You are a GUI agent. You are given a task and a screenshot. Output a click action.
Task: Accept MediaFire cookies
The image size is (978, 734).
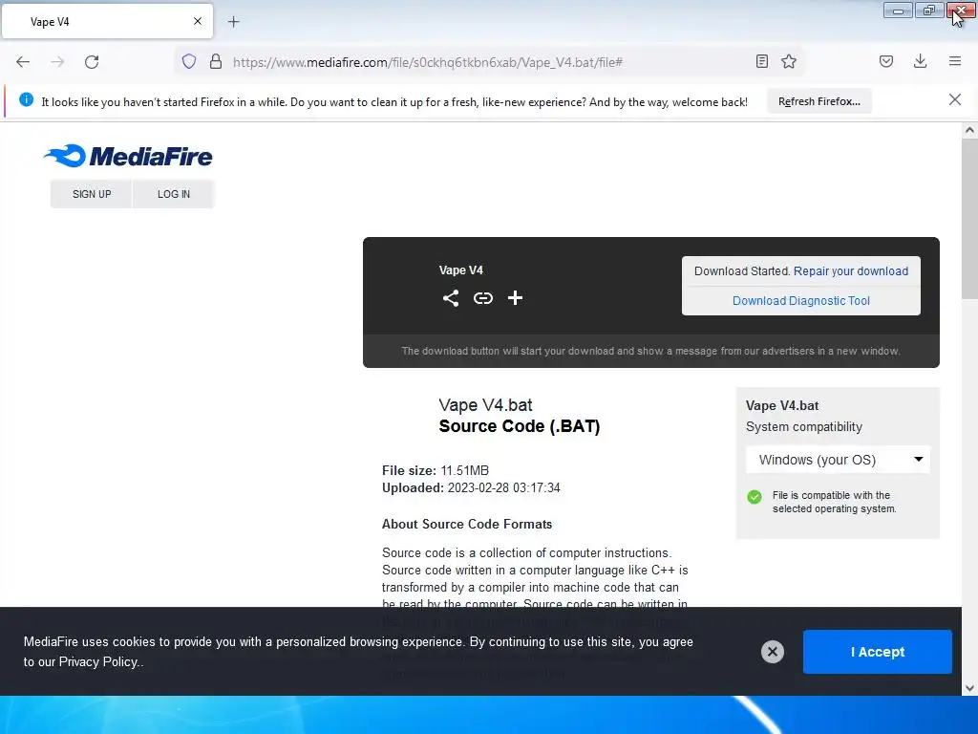877,652
